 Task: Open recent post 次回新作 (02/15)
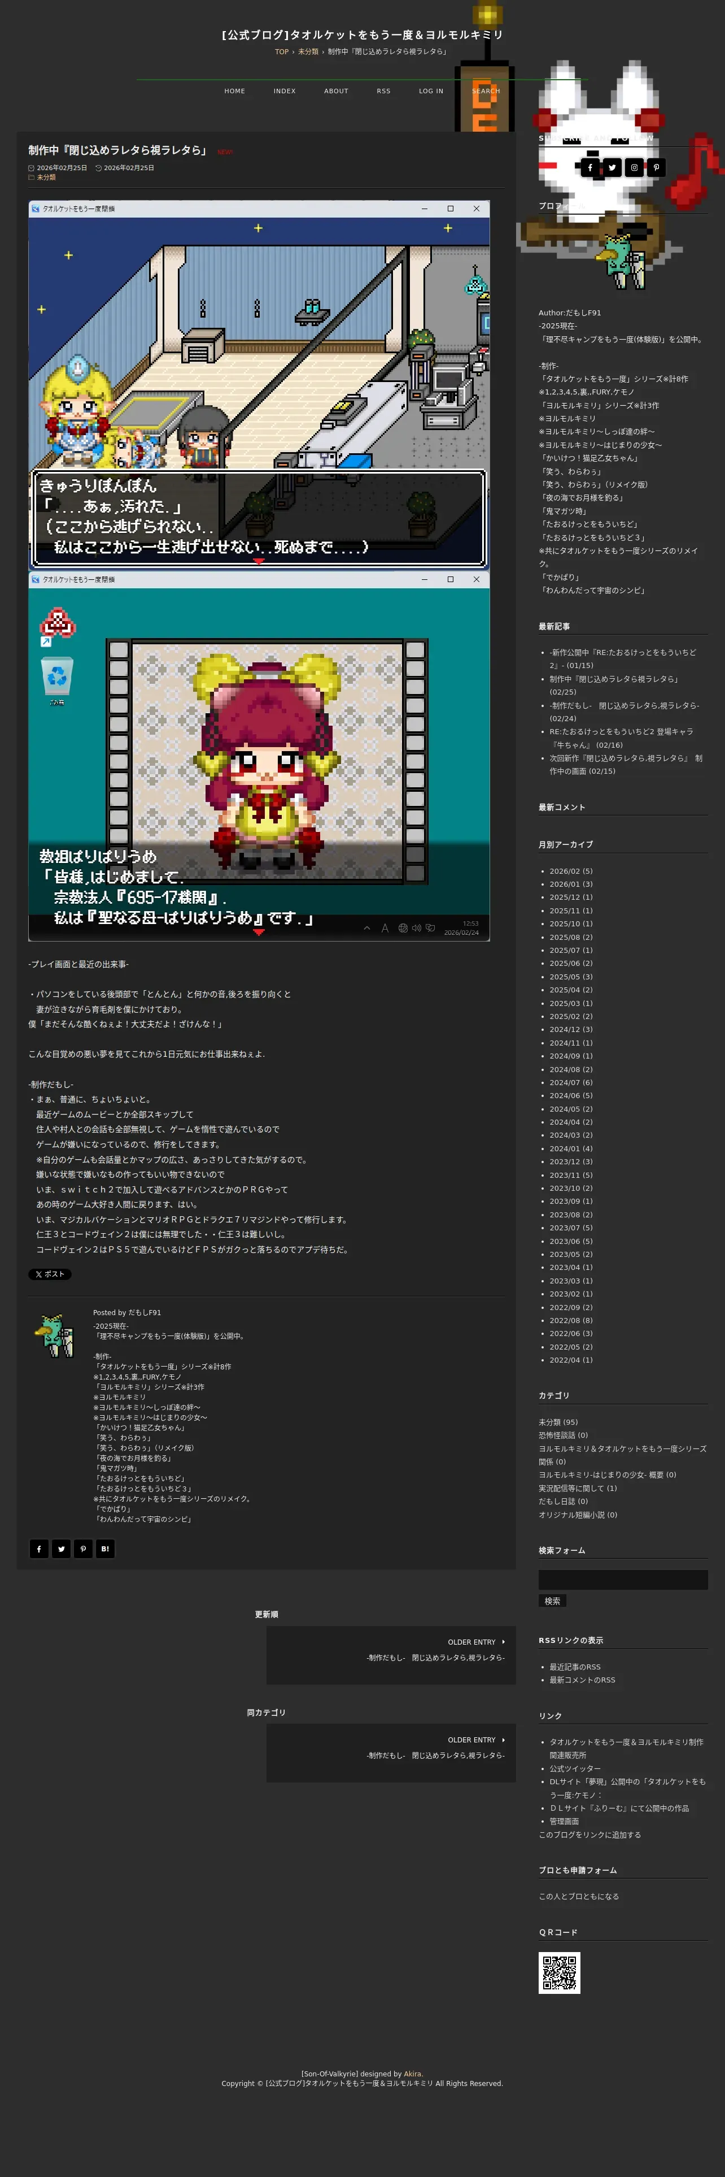(626, 764)
